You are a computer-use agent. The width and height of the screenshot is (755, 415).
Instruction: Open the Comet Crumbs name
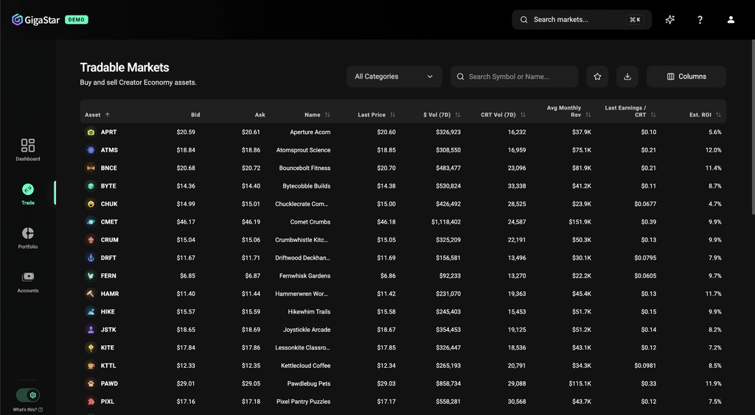tap(310, 222)
